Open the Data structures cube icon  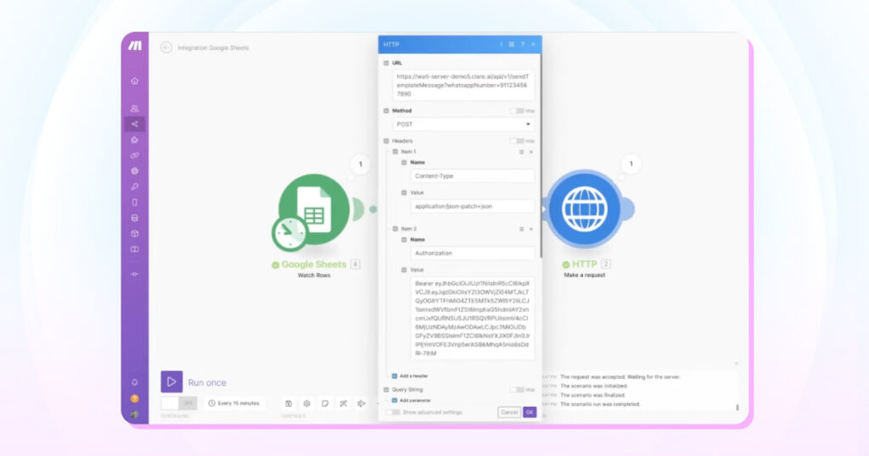[x=135, y=234]
